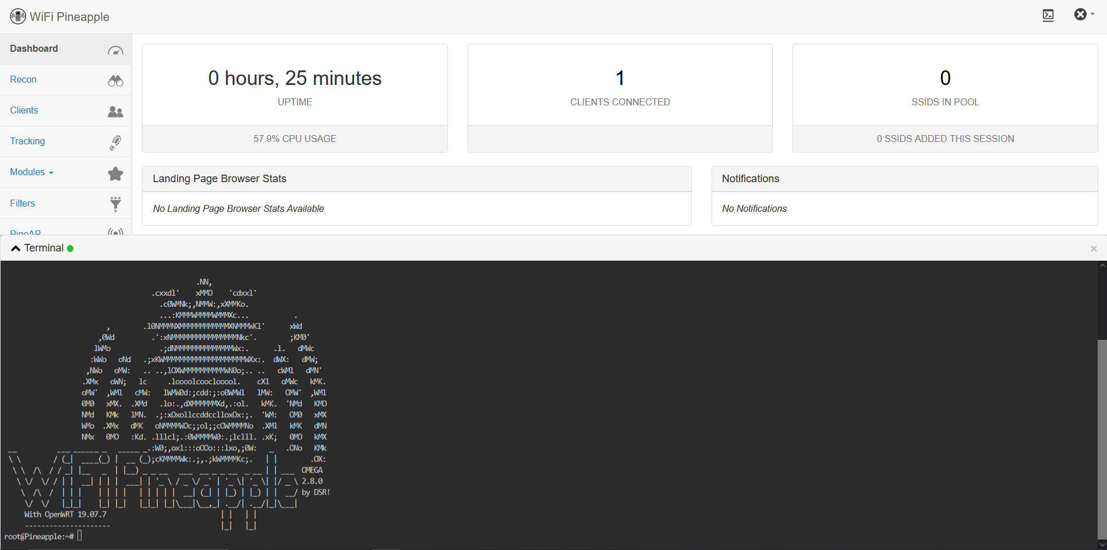Click the Tracking footprint icon
This screenshot has width=1107, height=550.
point(115,143)
